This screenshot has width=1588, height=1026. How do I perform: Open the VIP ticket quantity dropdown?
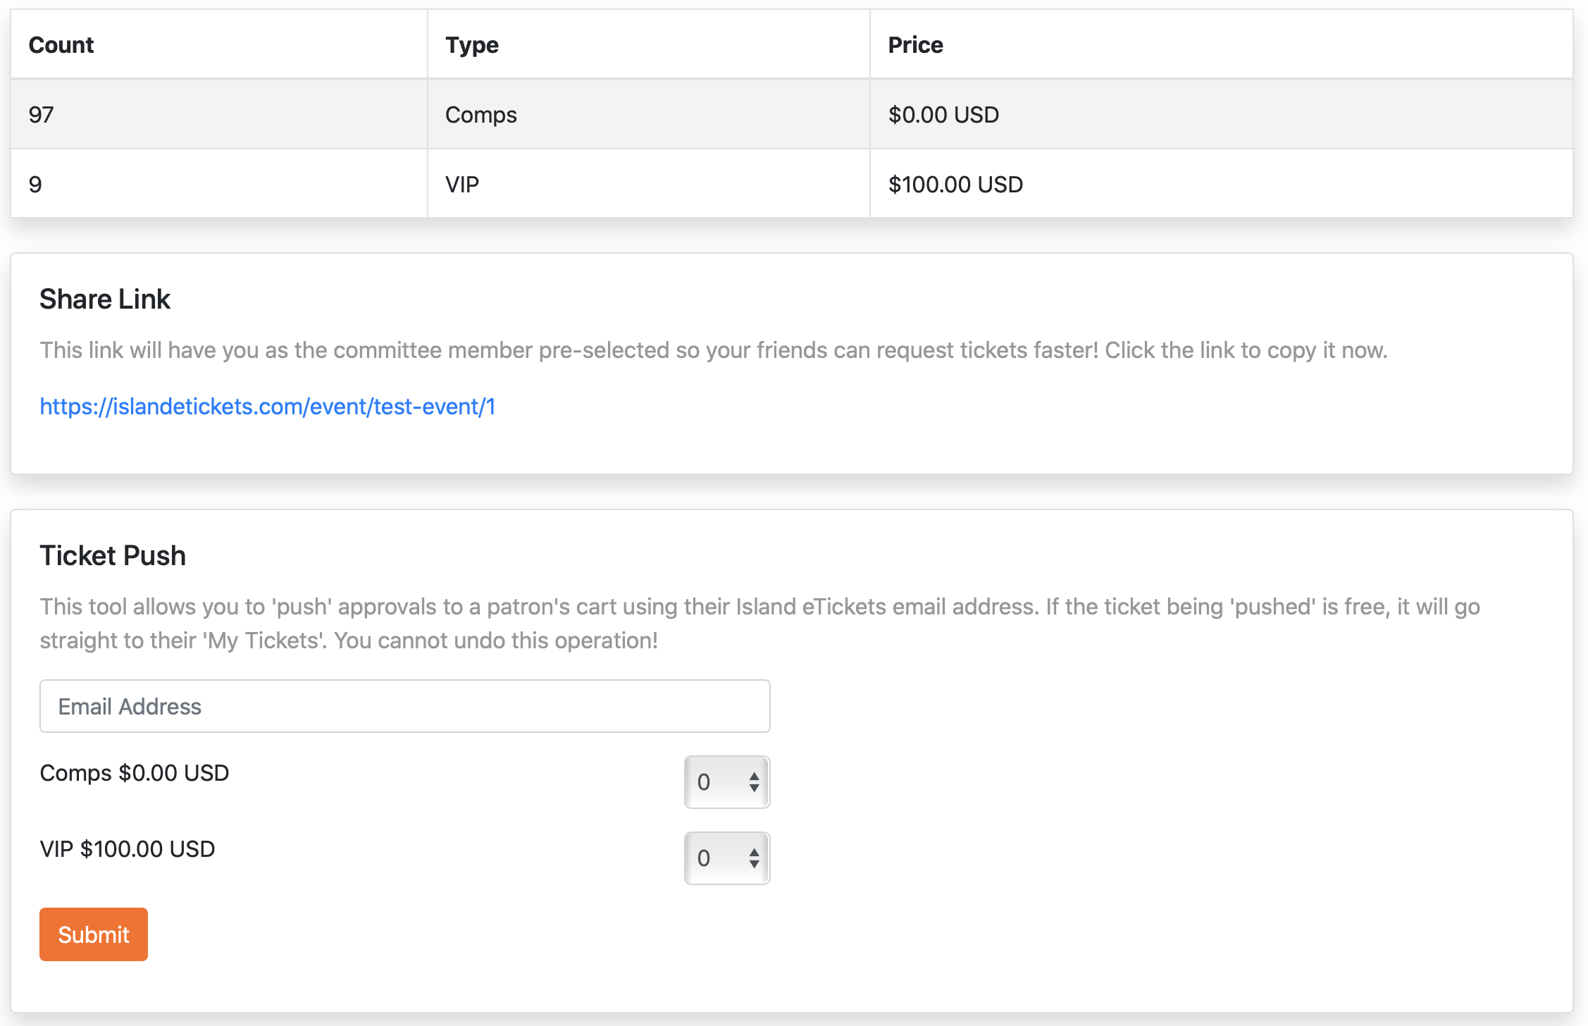click(726, 858)
